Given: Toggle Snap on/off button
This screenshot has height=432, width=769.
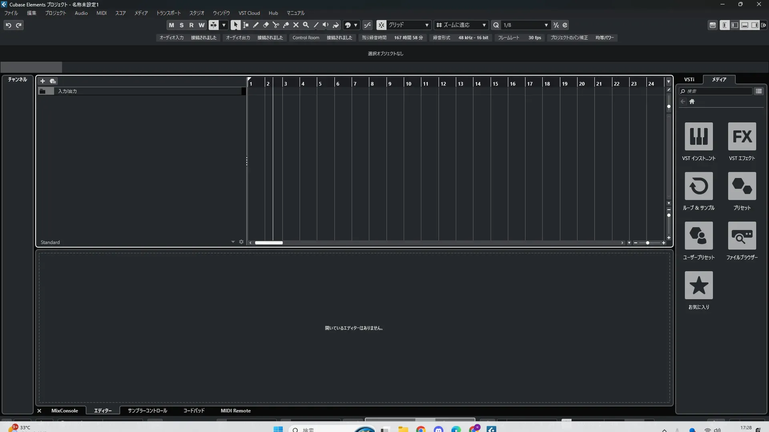Looking at the screenshot, I should pyautogui.click(x=381, y=25).
